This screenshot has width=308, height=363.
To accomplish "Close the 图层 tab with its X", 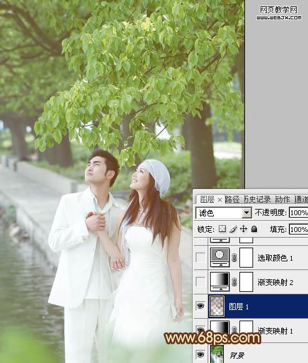I will click(x=220, y=200).
